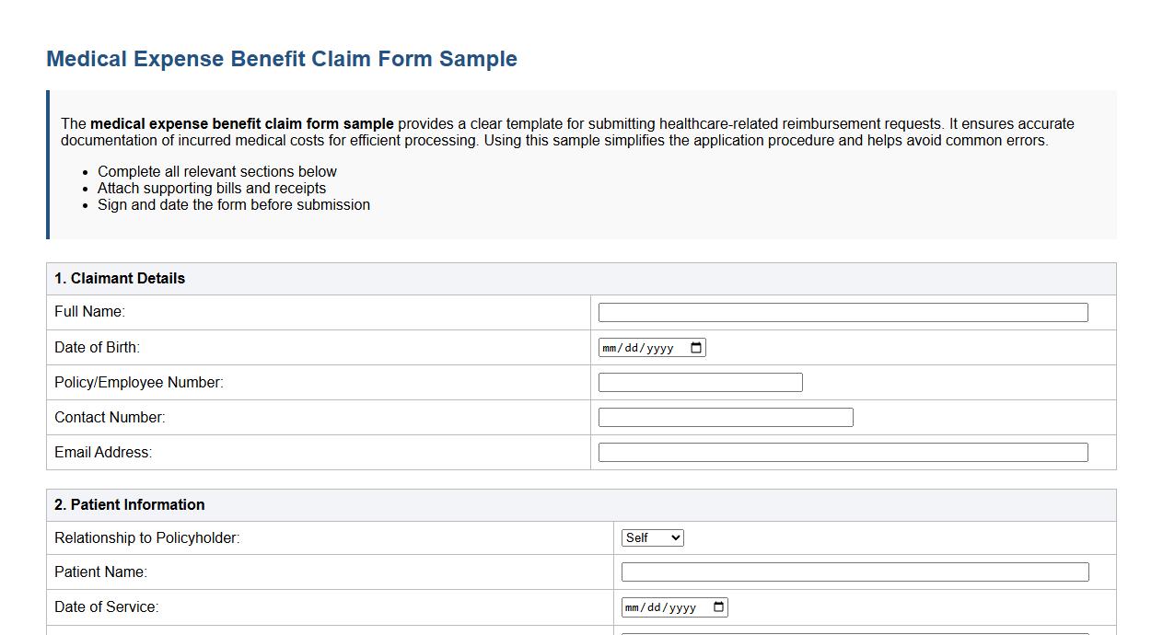Open the Date of Service calendar picker
This screenshot has width=1163, height=635.
719,606
